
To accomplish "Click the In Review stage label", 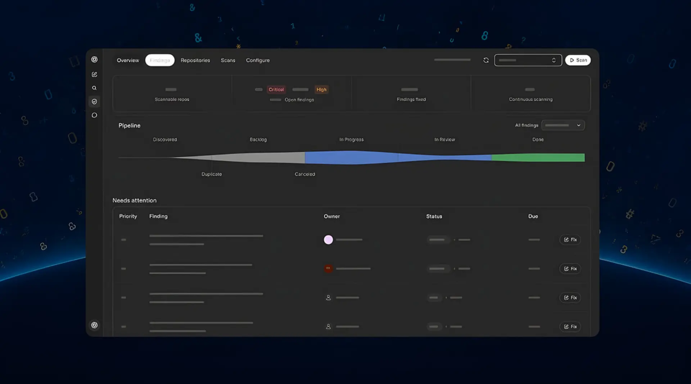I will [445, 140].
